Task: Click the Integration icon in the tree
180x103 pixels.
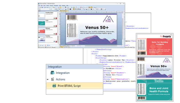Action: tap(52, 73)
